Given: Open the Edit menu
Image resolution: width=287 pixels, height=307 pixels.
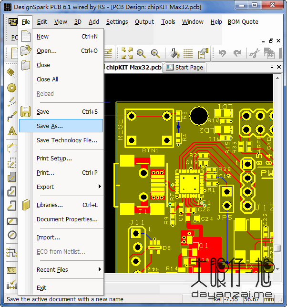Looking at the screenshot, I should click(x=42, y=22).
